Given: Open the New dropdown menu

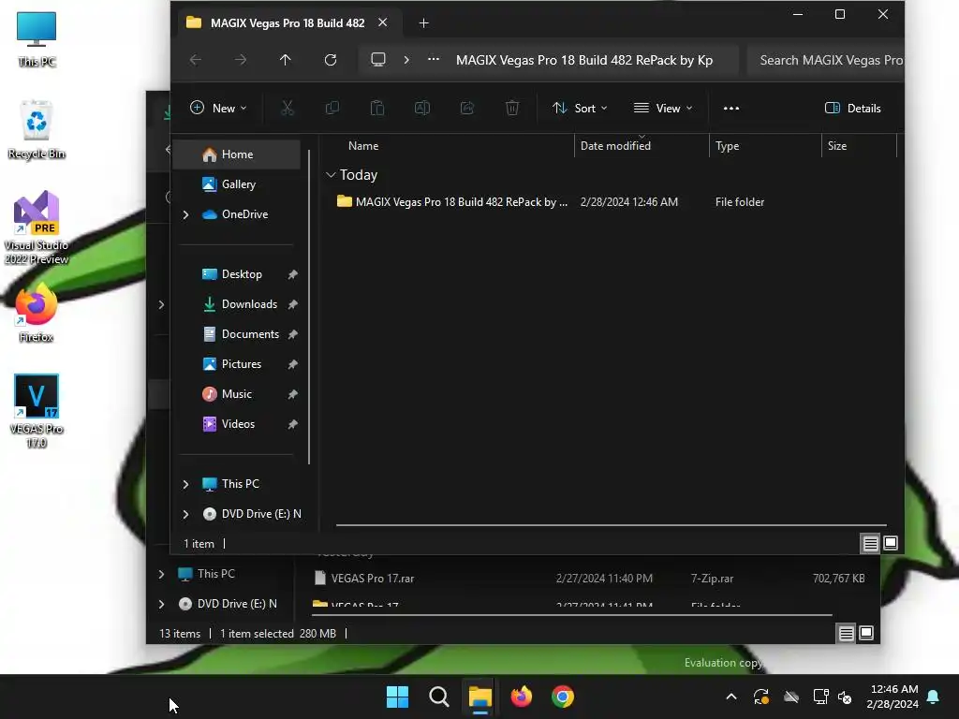Looking at the screenshot, I should click(x=218, y=109).
